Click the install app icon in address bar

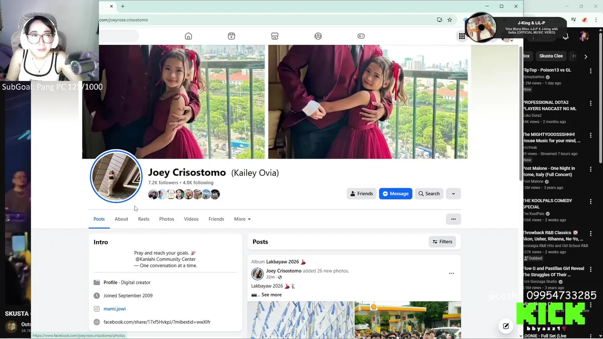pyautogui.click(x=440, y=20)
